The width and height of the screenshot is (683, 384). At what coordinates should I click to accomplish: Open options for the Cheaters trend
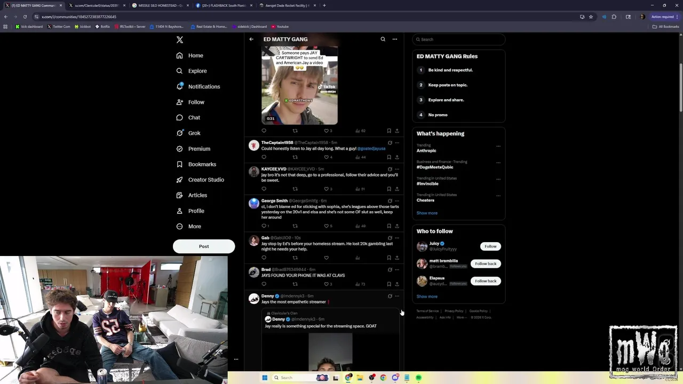498,196
